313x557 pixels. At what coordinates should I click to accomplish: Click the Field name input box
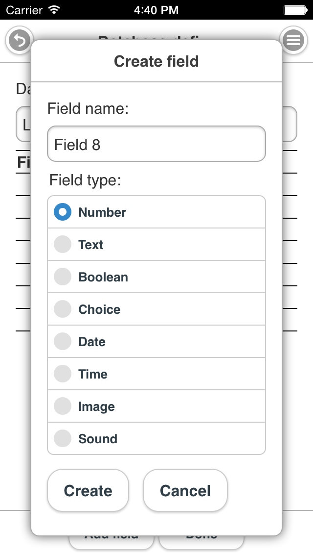156,144
